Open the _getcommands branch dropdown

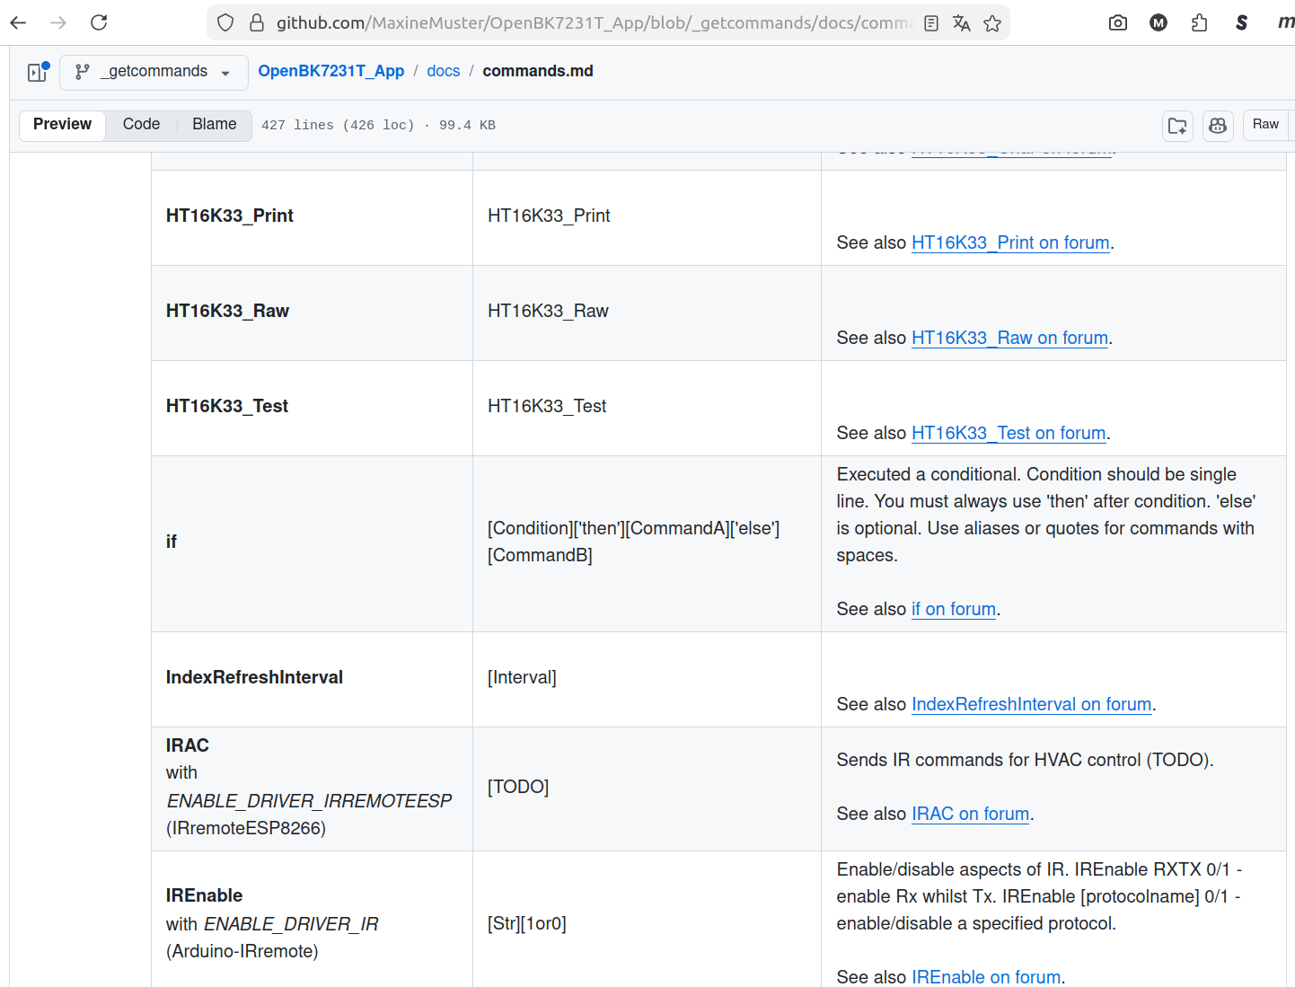point(154,72)
